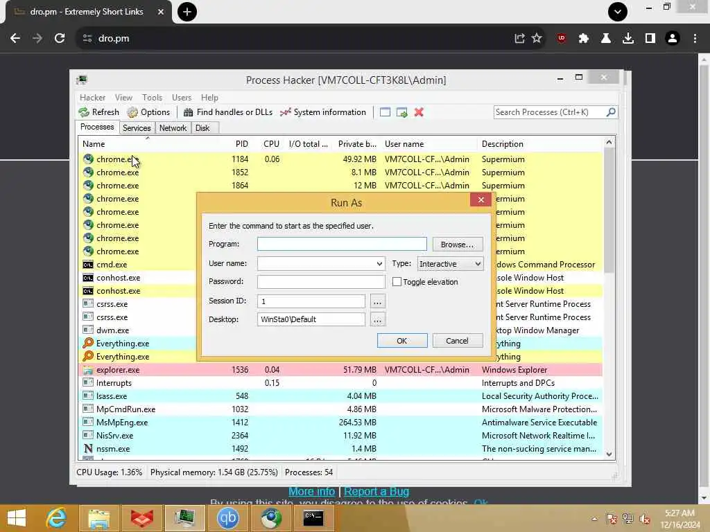This screenshot has height=532, width=710.
Task: Click the Report a Bug link
Action: (376, 491)
